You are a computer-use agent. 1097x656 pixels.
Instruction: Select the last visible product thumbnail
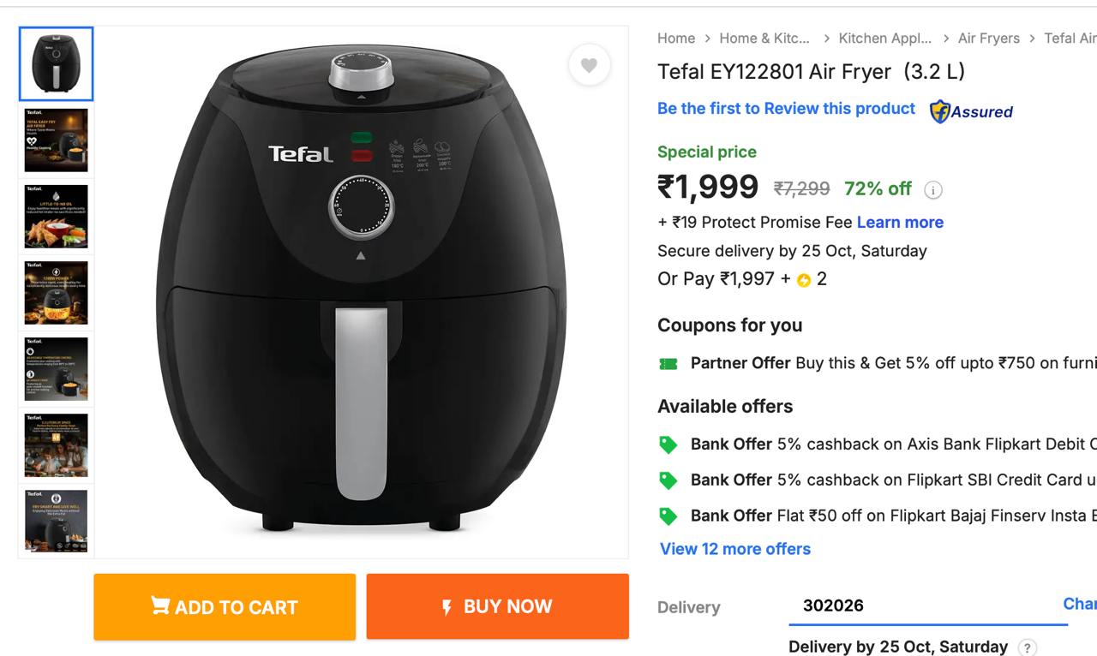click(x=57, y=521)
